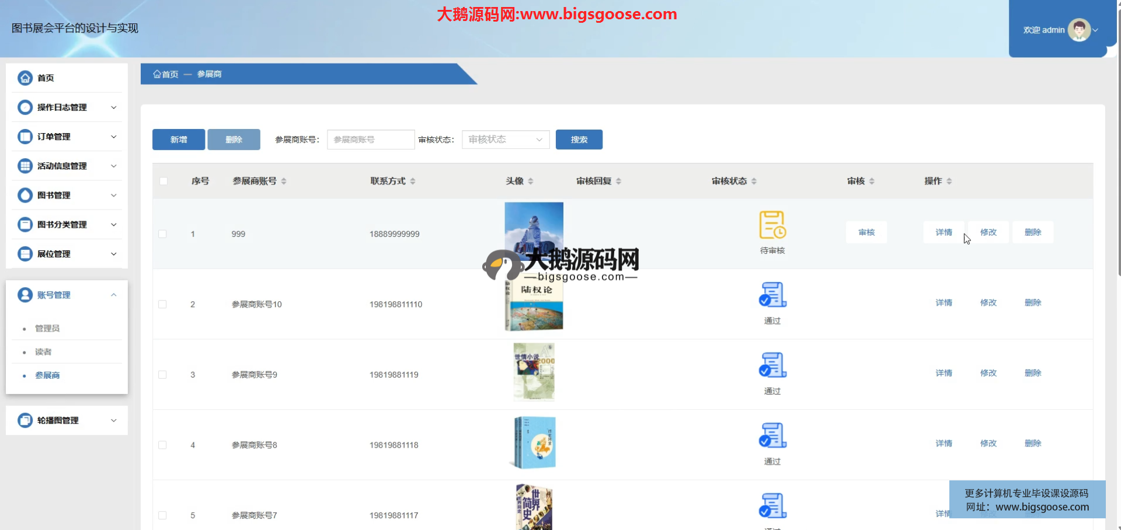Viewport: 1121px width, 530px height.
Task: Click the pending review status icon in row 1
Action: coord(772,225)
